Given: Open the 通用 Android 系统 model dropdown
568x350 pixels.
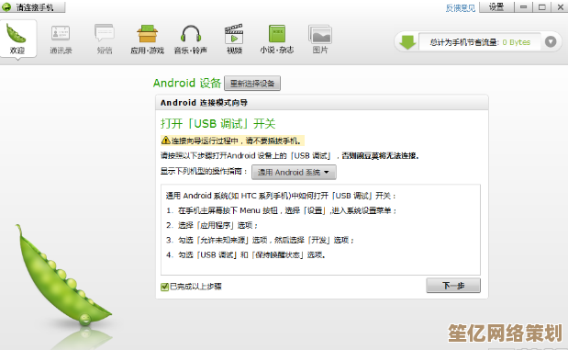Looking at the screenshot, I should (294, 173).
